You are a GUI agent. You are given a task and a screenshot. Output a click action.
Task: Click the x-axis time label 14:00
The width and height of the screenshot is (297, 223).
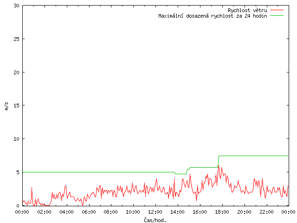[178, 212]
